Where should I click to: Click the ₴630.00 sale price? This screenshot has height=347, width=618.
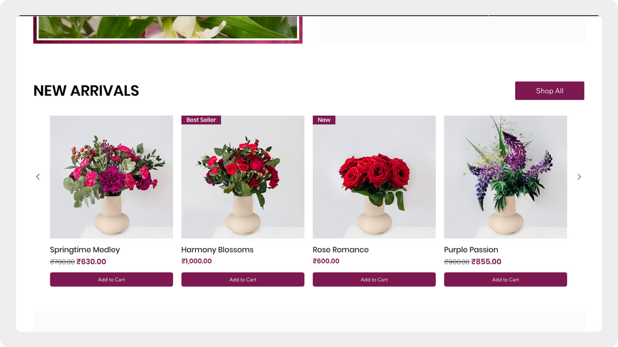[91, 261]
